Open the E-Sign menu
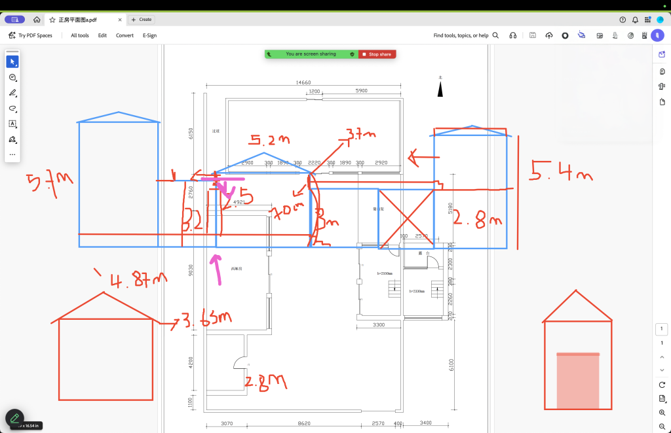This screenshot has height=433, width=671. coord(149,35)
